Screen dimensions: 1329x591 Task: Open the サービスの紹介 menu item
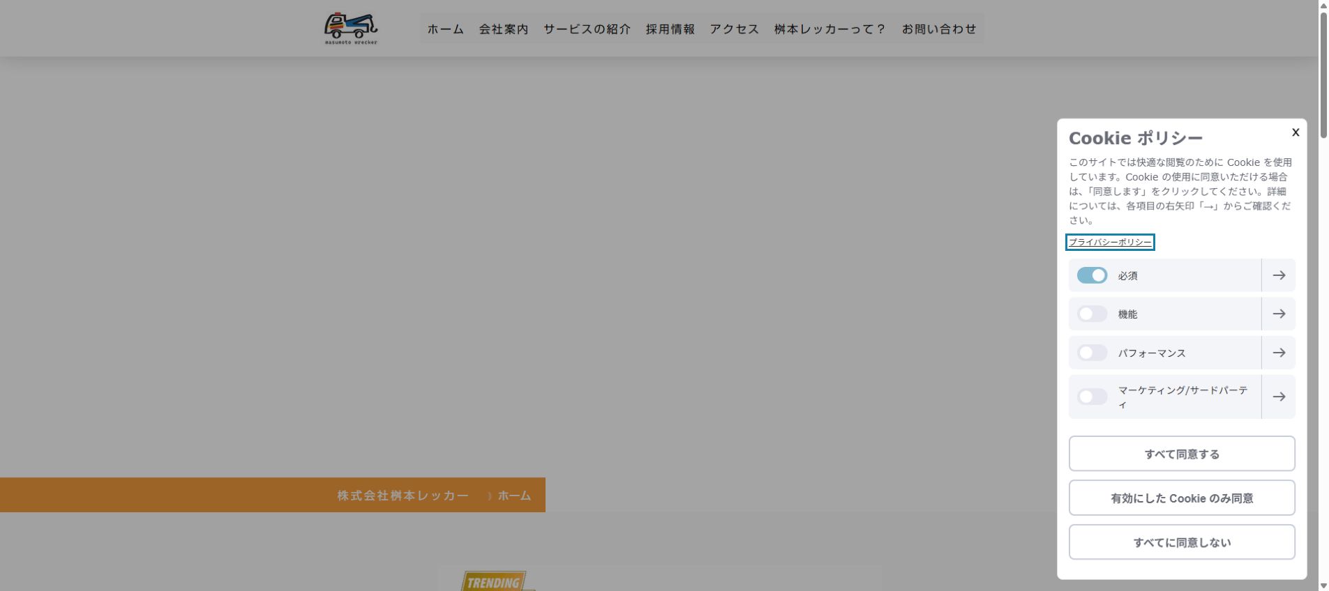(x=587, y=29)
